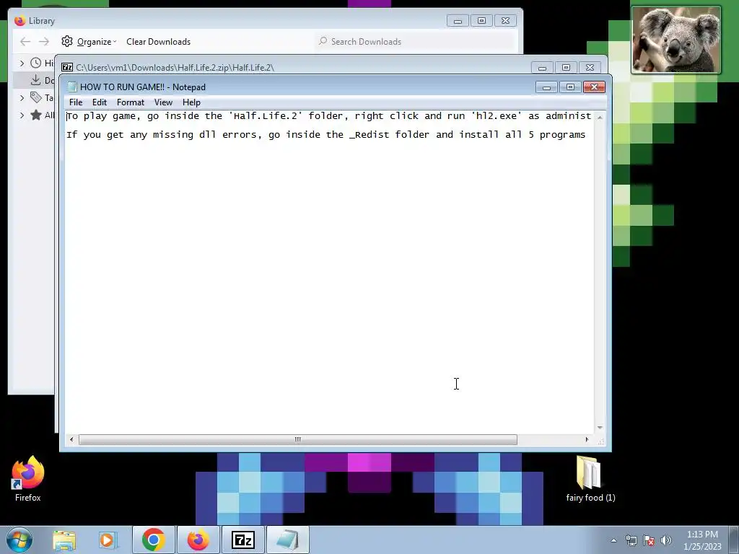Viewport: 739px width, 554px height.
Task: Open Windows Media Player from the taskbar
Action: [x=108, y=540]
